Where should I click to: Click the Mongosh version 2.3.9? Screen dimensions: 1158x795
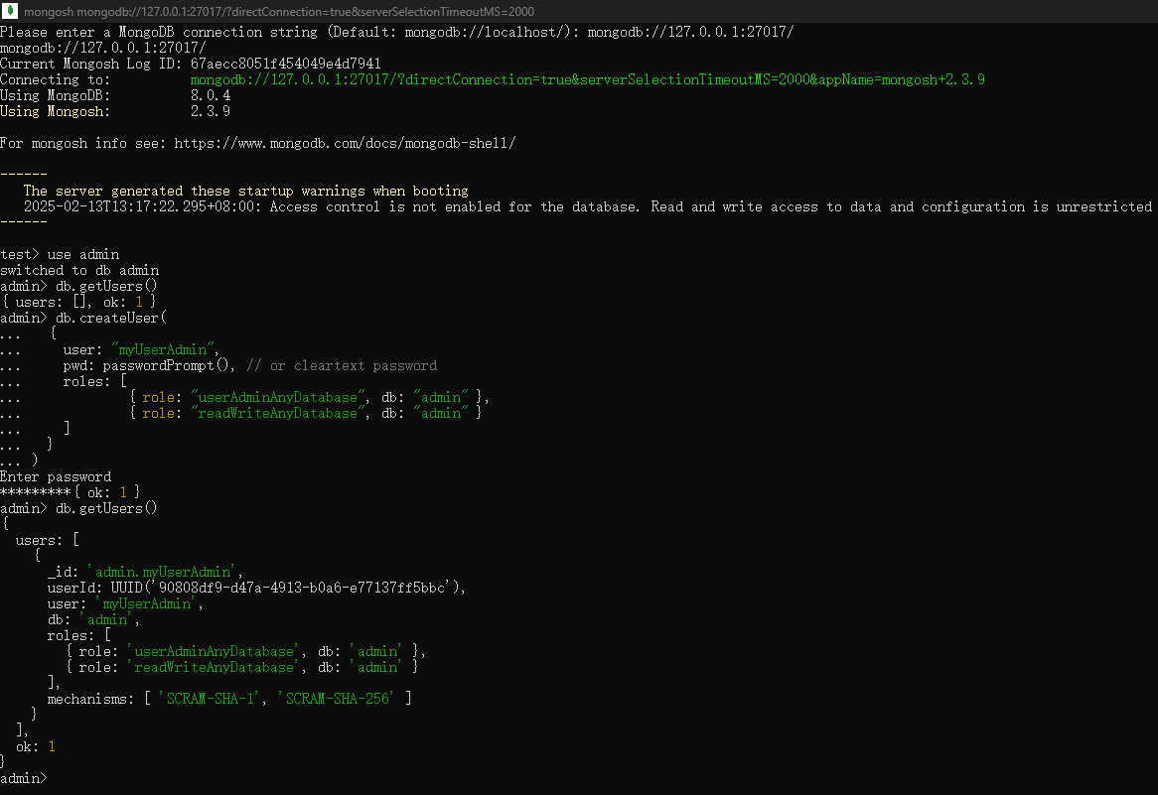[x=211, y=111]
